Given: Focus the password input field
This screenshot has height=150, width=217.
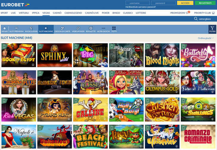Looking at the screenshot, I should pyautogui.click(x=163, y=3).
